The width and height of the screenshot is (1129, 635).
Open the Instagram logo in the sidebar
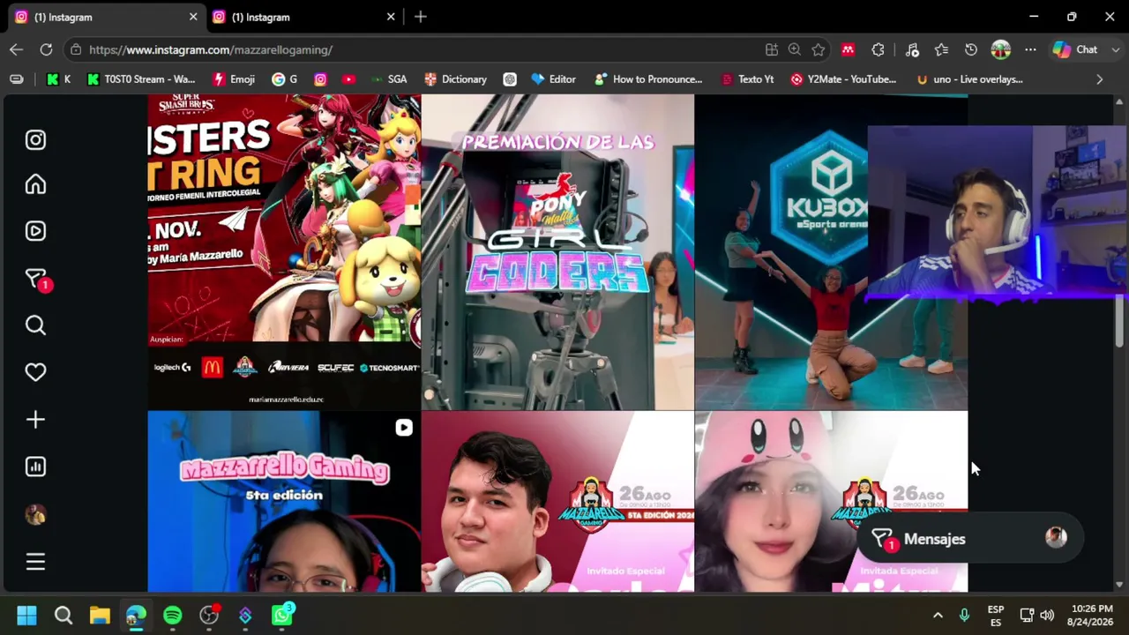click(x=35, y=140)
